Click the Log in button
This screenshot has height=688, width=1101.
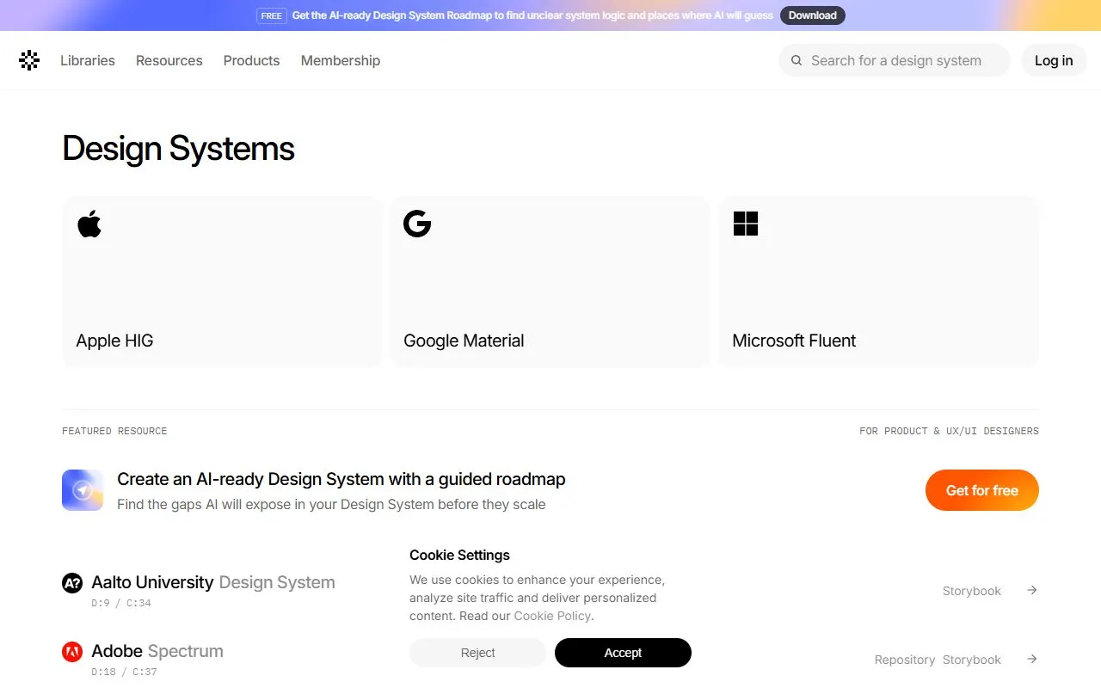(1054, 60)
